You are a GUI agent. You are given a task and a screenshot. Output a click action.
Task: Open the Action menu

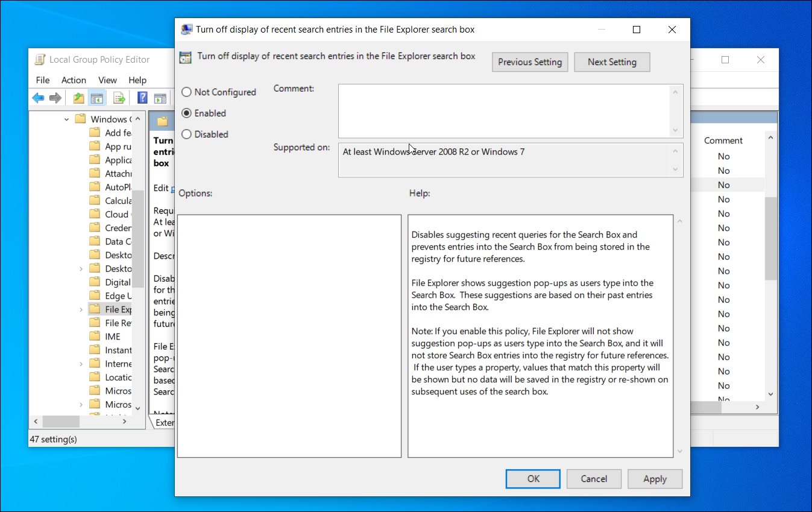[74, 80]
